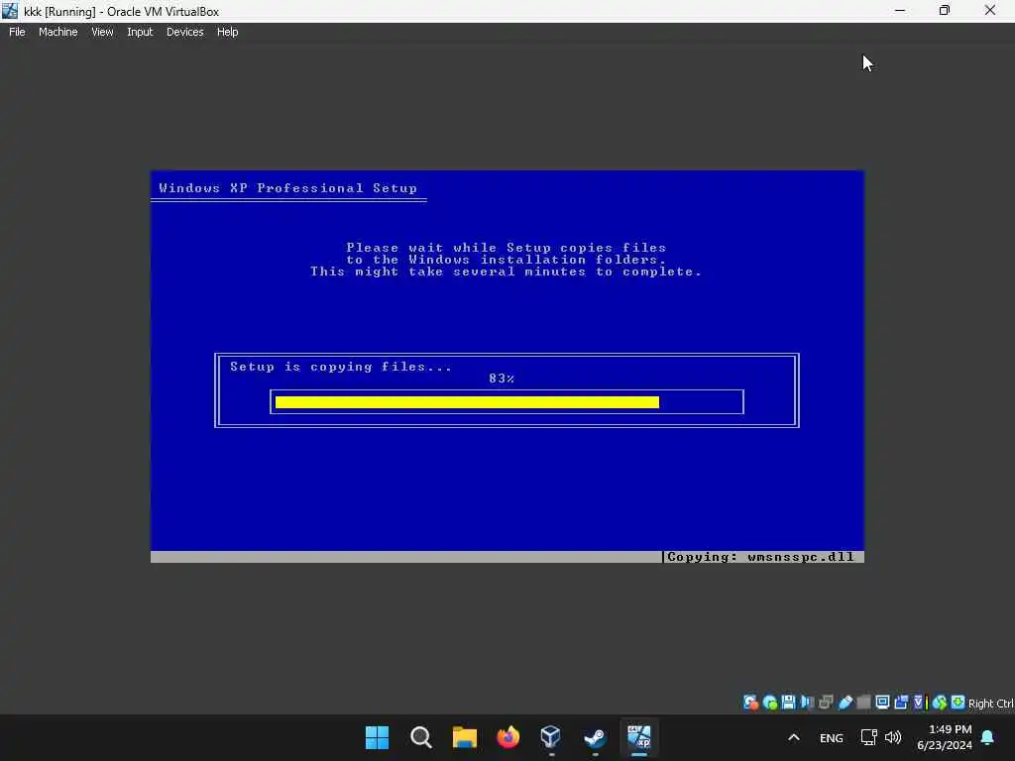Minimize the VirtualBox window
Image resolution: width=1015 pixels, height=761 pixels.
[x=900, y=11]
